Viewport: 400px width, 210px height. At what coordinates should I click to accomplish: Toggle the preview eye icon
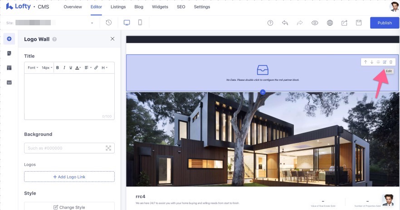click(x=315, y=23)
